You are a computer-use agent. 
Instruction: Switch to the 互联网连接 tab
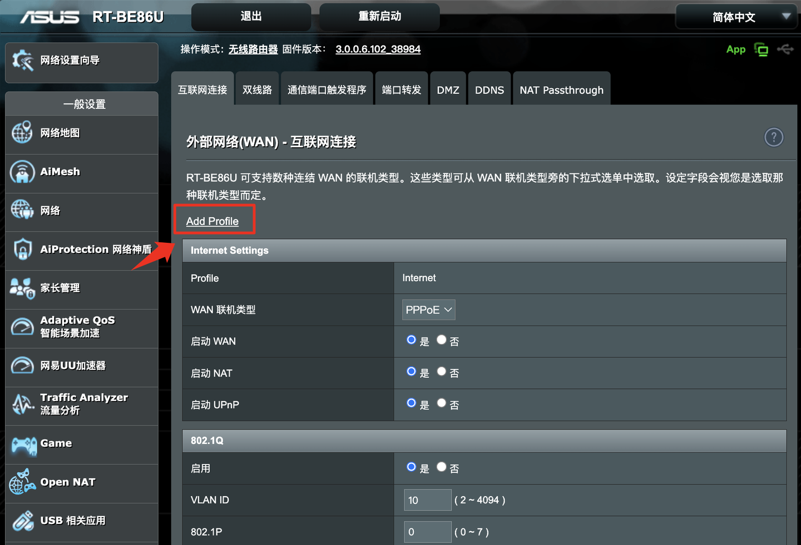pos(202,89)
